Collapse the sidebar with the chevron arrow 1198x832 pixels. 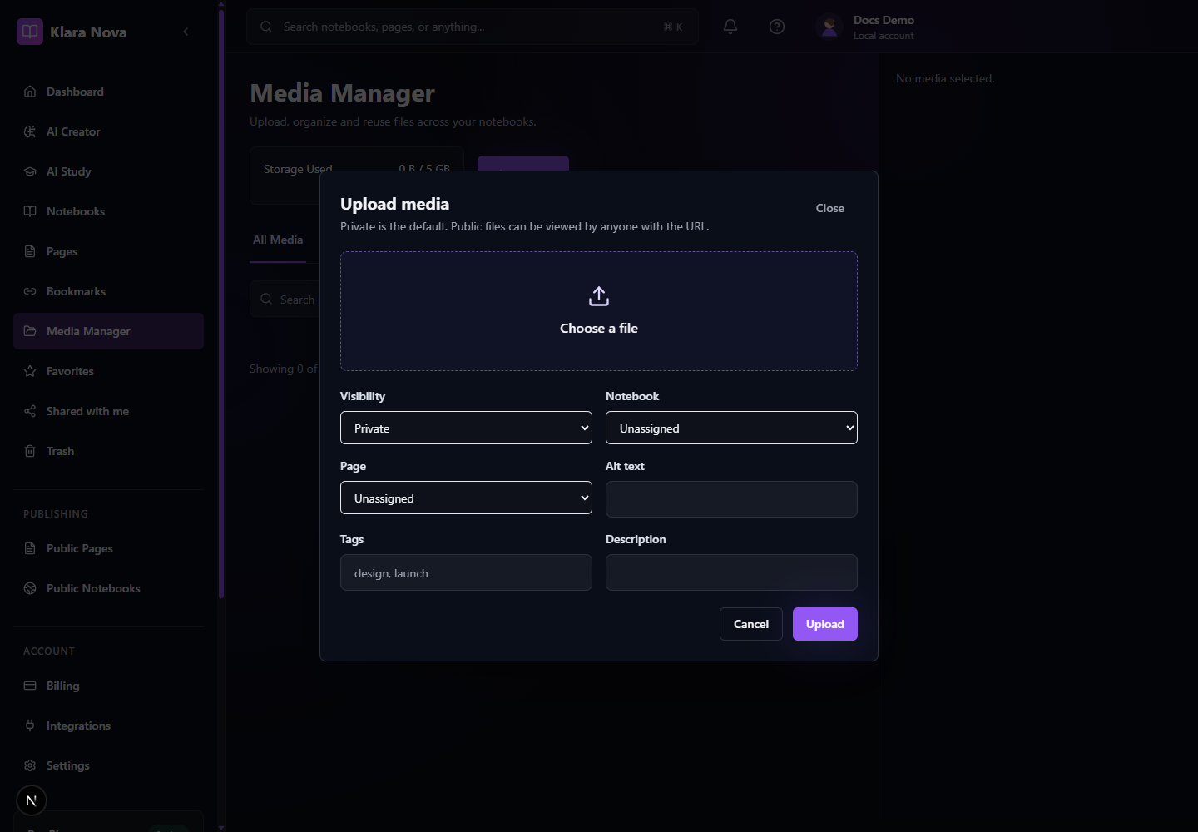point(186,32)
